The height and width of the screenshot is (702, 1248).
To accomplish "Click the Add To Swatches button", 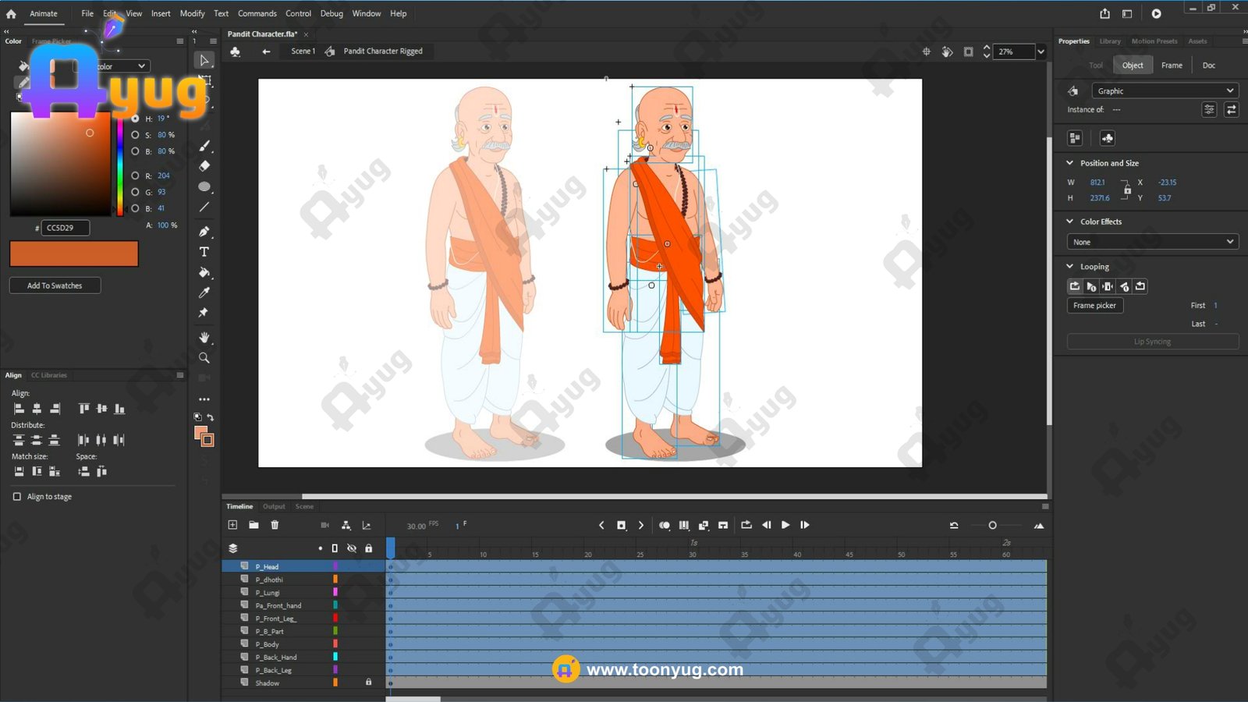I will click(55, 285).
